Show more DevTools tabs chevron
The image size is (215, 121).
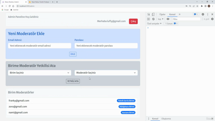[180, 14]
